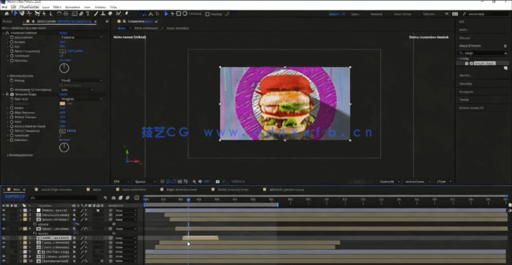Click the lower rotation dial in Effect Controls
Screen dimensions: 512x265
point(64,147)
